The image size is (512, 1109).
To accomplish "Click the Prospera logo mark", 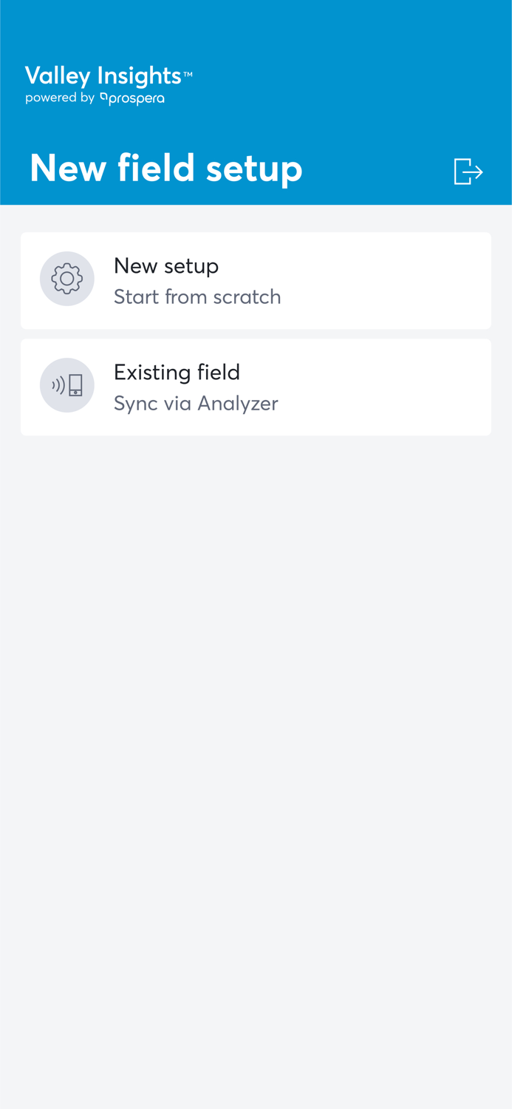I will pos(103,97).
